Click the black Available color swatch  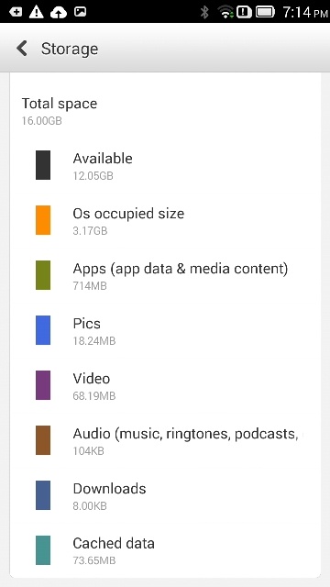[x=43, y=165]
